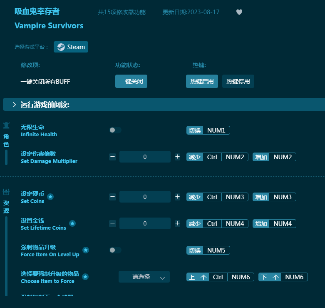Click 吸血鬼幸存者 title text
Screen dimensions: 325x308
click(x=37, y=11)
